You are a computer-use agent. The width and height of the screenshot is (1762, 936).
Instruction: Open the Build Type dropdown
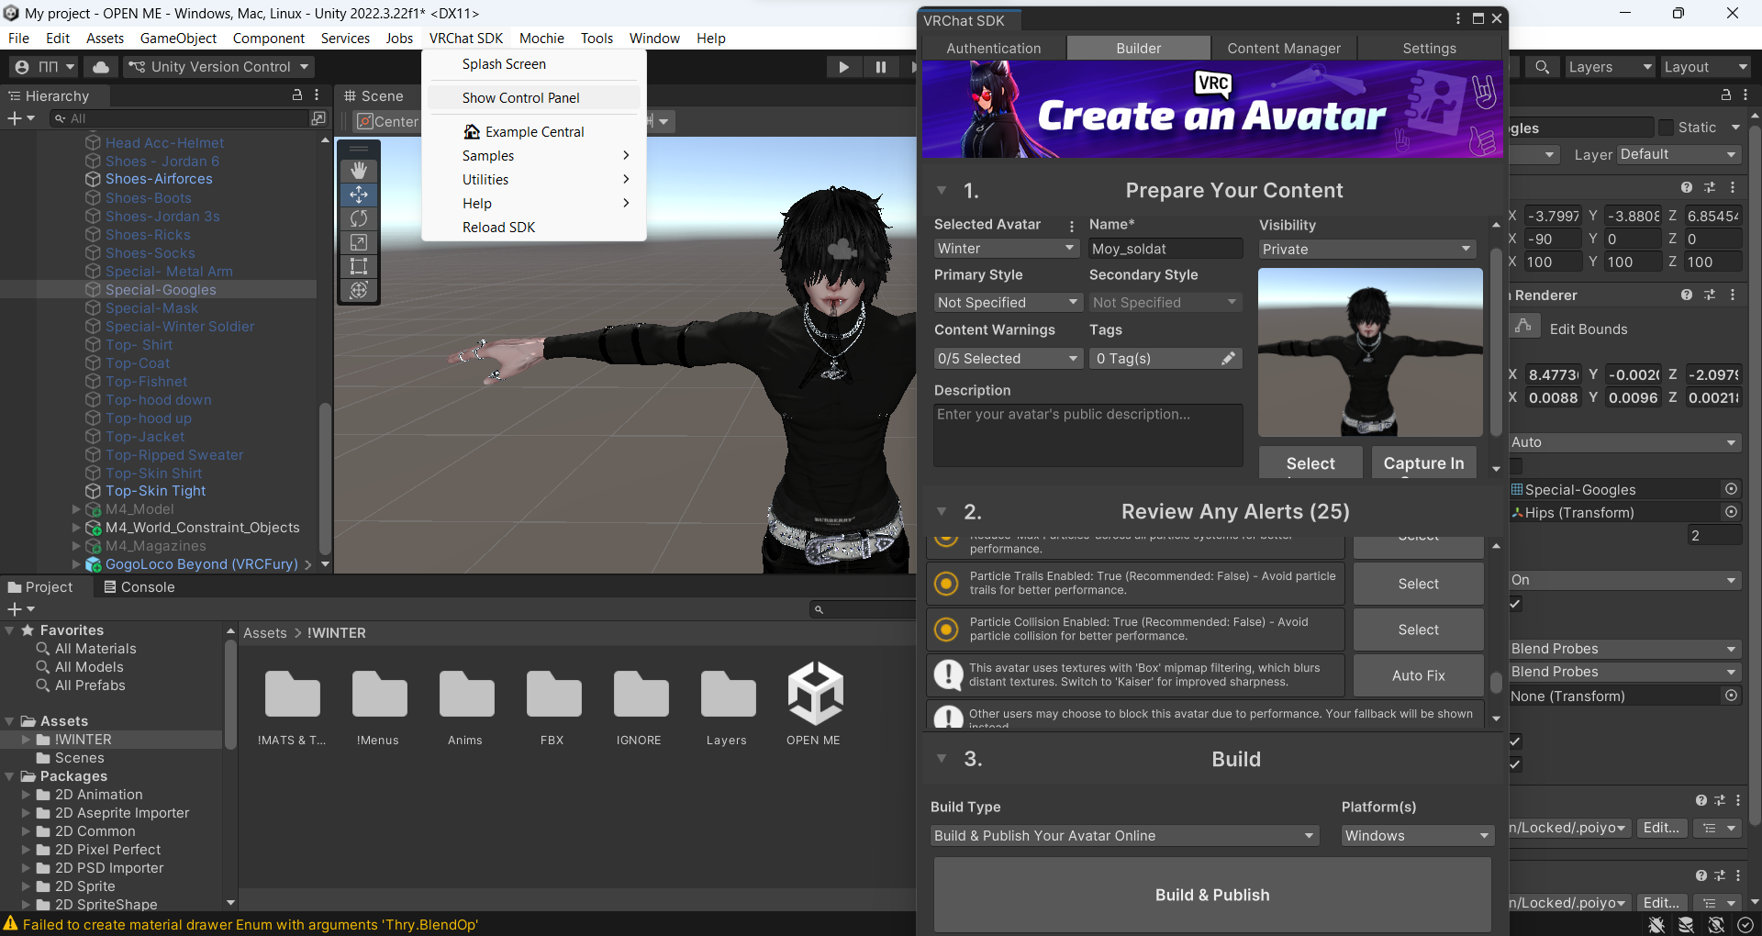point(1124,836)
